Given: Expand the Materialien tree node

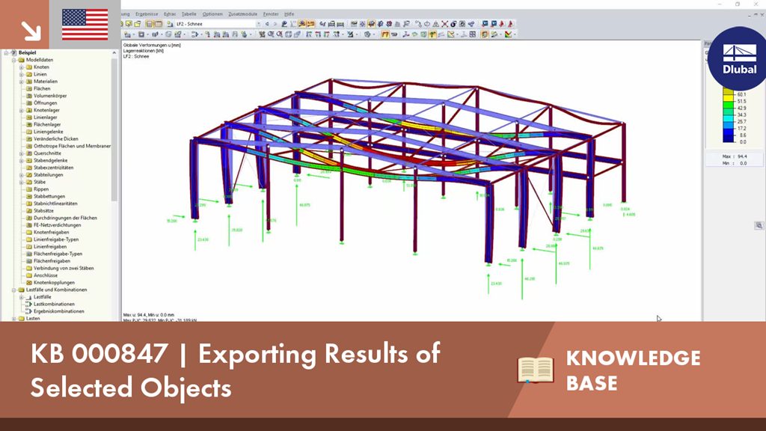Looking at the screenshot, I should pyautogui.click(x=22, y=82).
